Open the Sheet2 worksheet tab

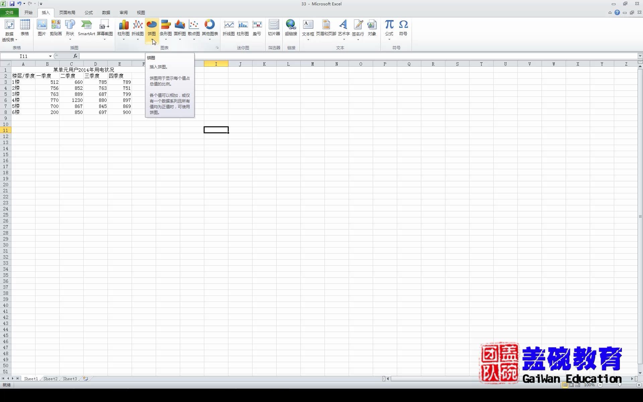pyautogui.click(x=50, y=379)
